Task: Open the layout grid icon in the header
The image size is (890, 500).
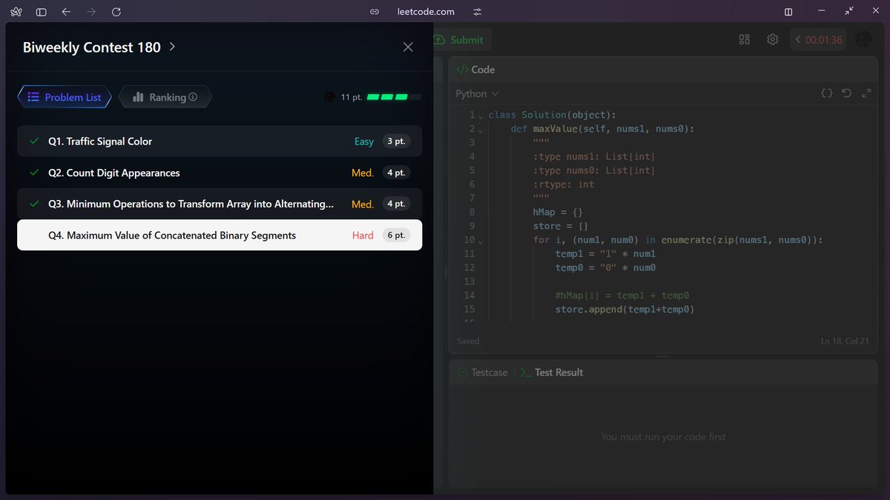Action: click(x=745, y=39)
